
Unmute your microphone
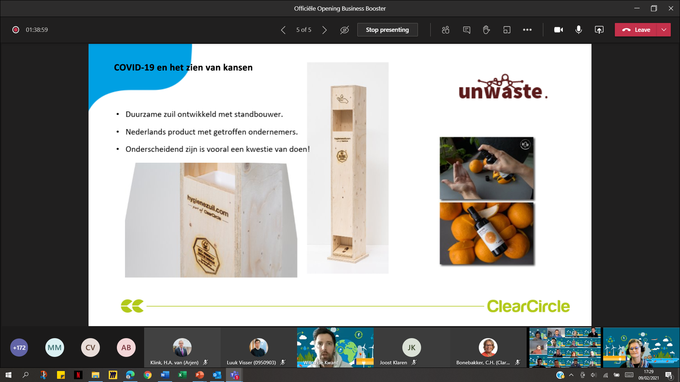click(579, 30)
